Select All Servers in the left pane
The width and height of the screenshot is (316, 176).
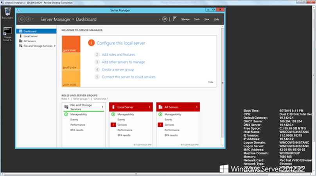(36, 41)
